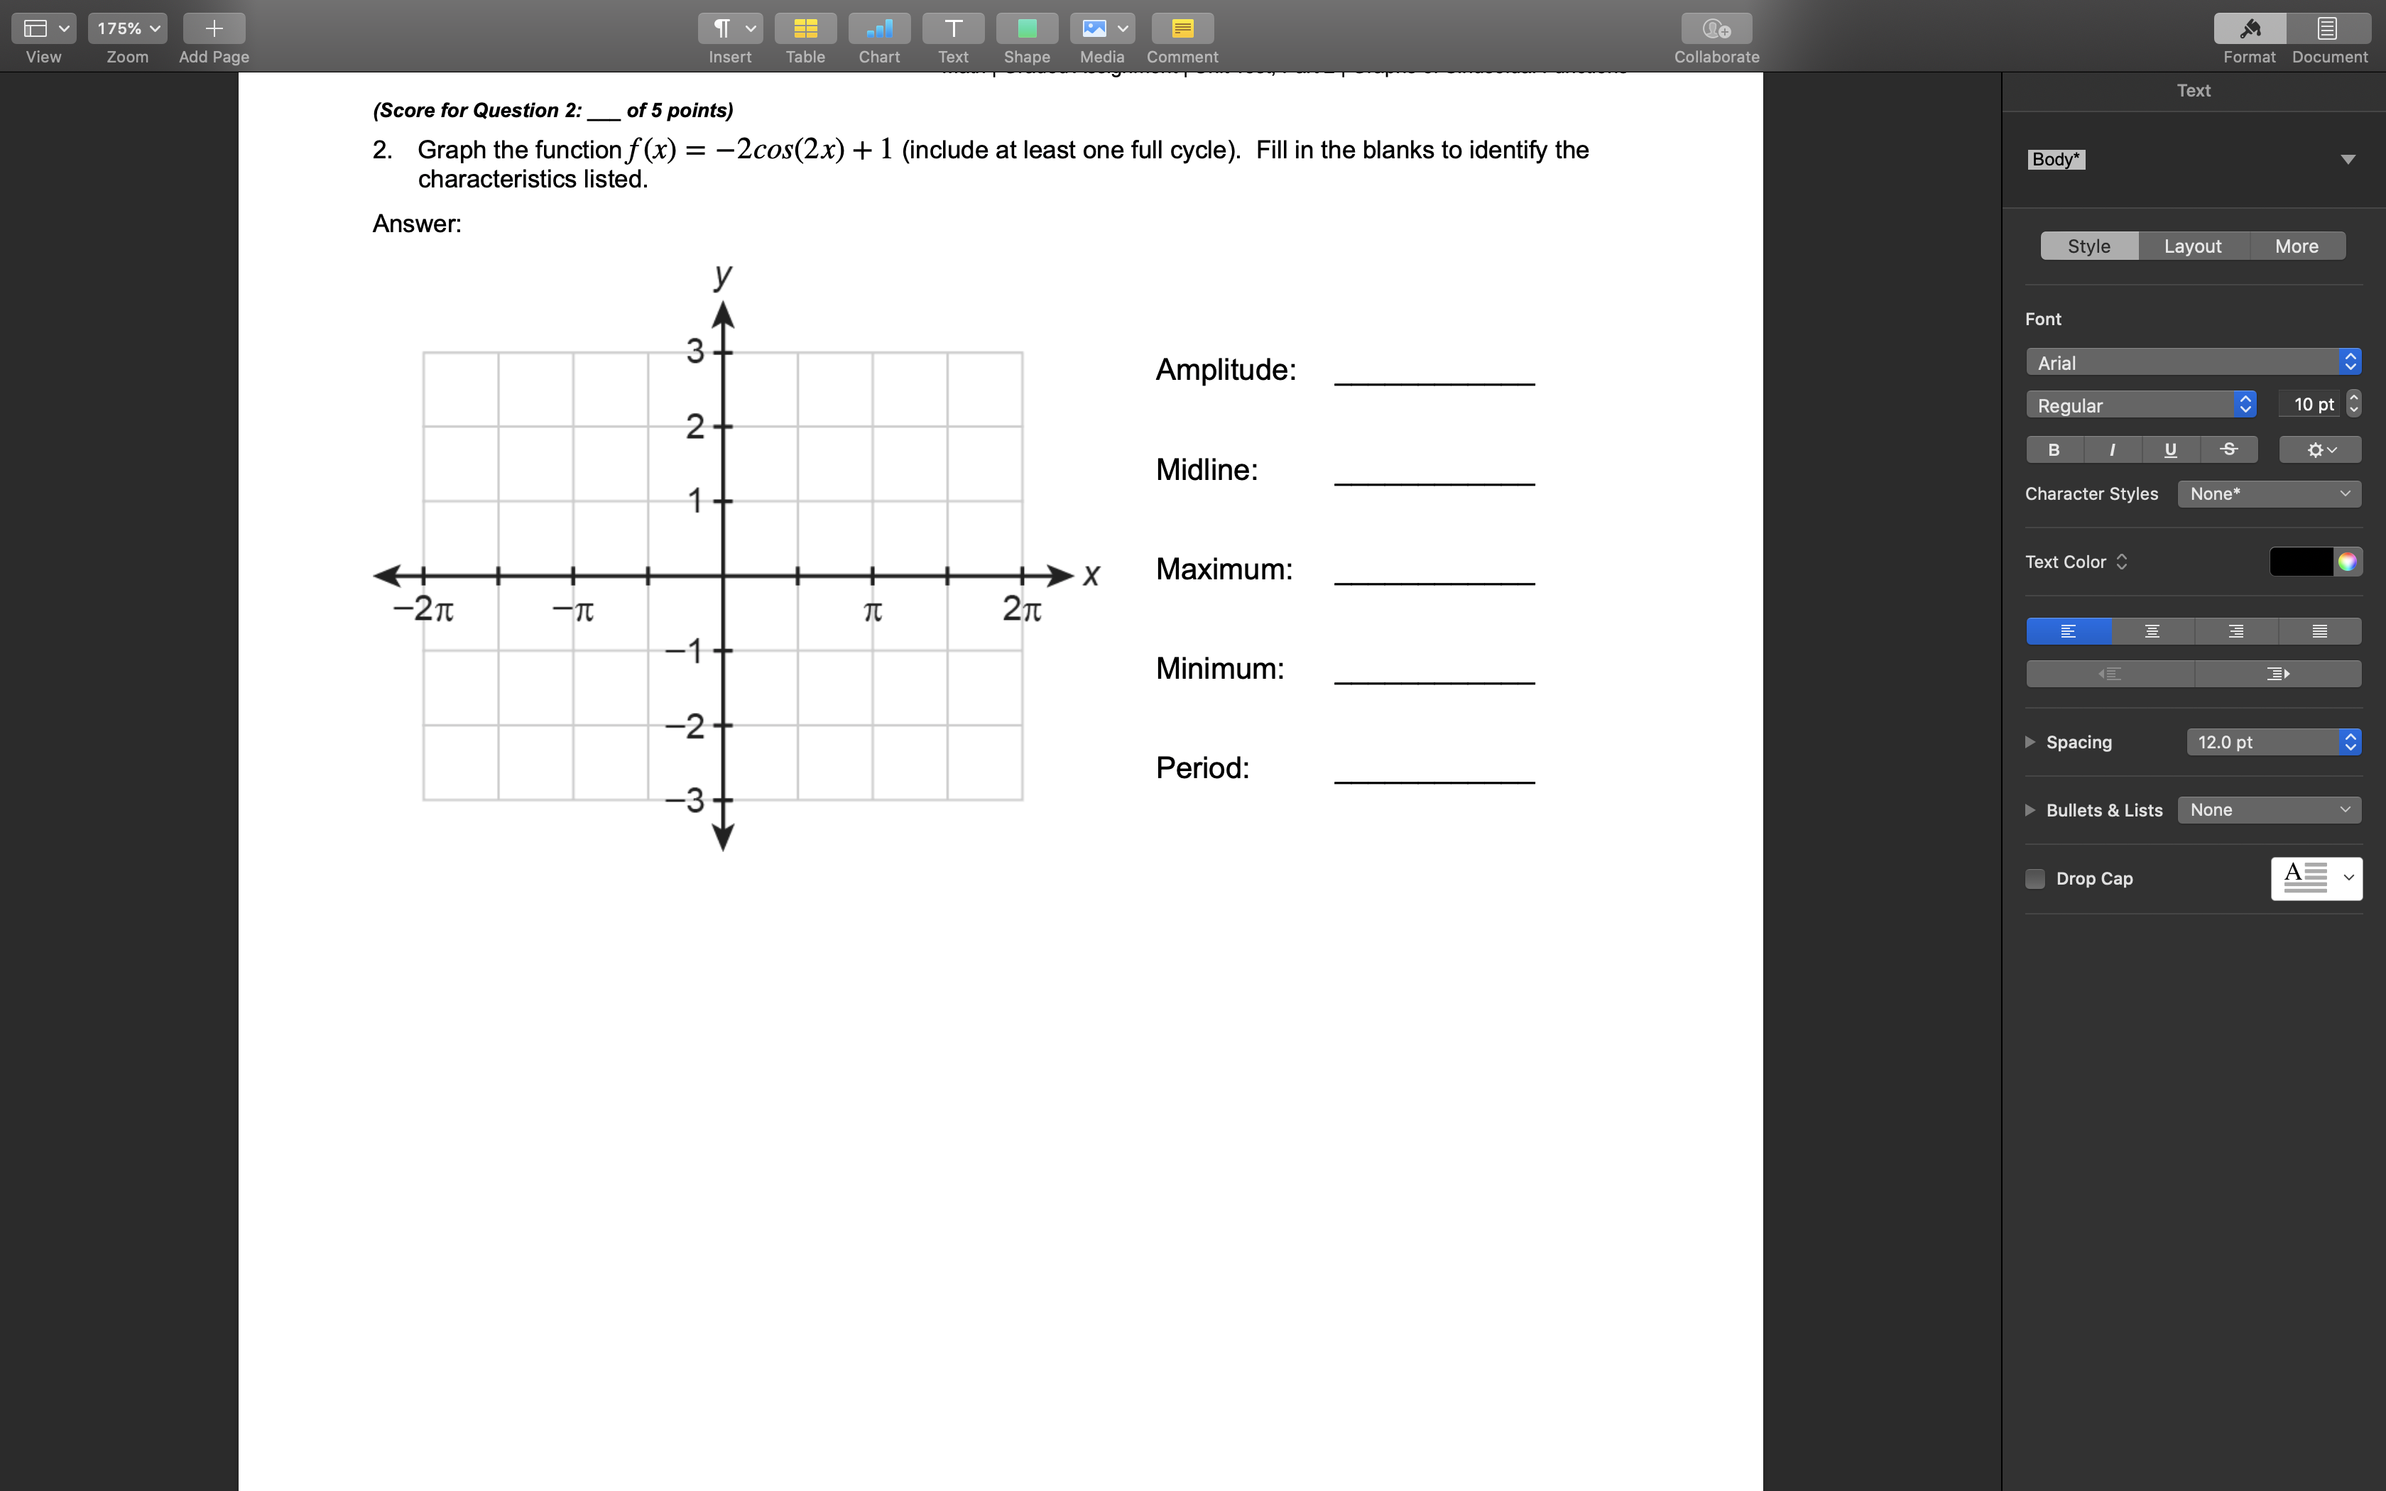
Task: Expand the Bullets & Lists section
Action: (2031, 809)
